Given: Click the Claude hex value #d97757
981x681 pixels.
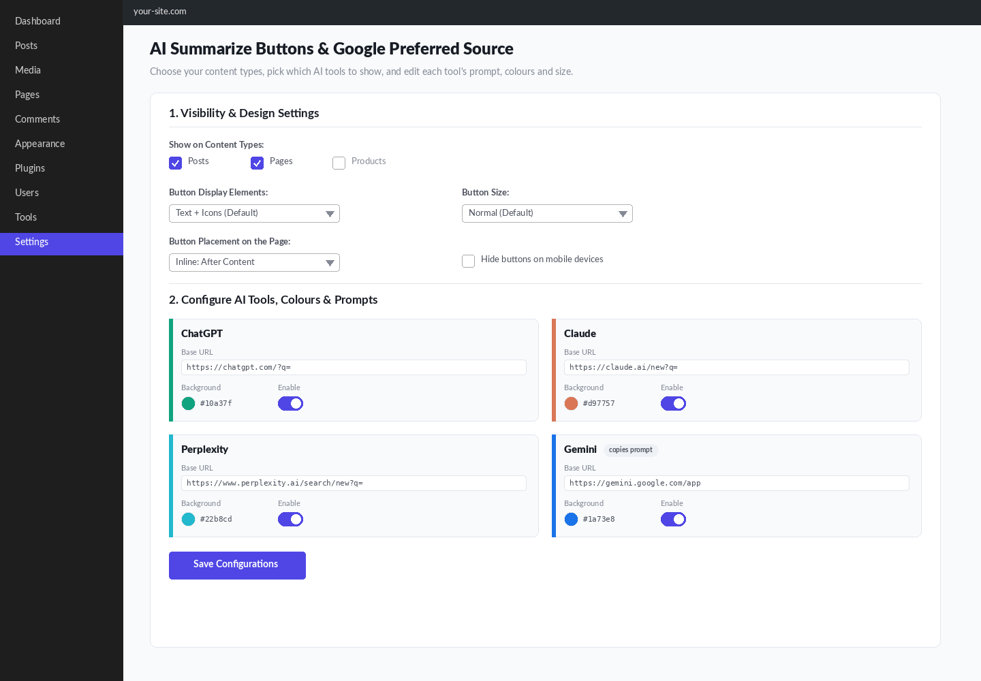Looking at the screenshot, I should (599, 404).
